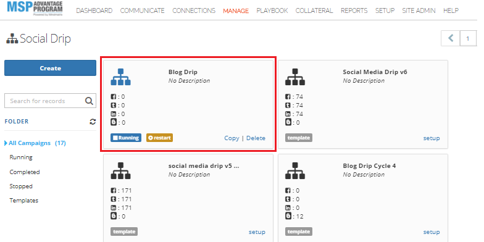The height and width of the screenshot is (242, 484).
Task: Click the Social Media Drip v6 campaign icon
Action: point(295,77)
